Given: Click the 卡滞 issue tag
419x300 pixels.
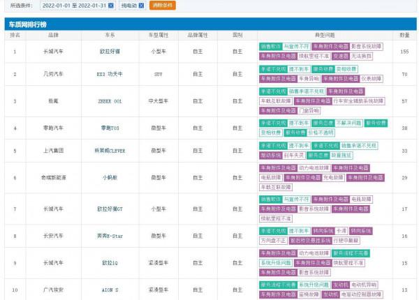Looking at the screenshot, I should [341, 231].
